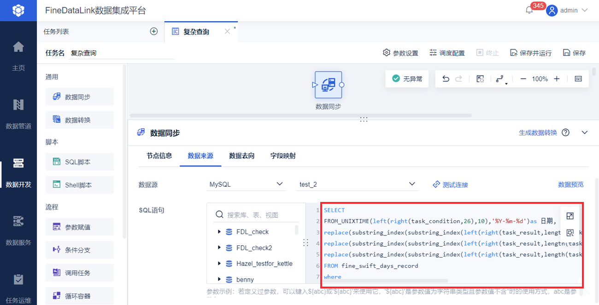Add 调用任务 node from palette
599x305 pixels.
click(x=79, y=273)
